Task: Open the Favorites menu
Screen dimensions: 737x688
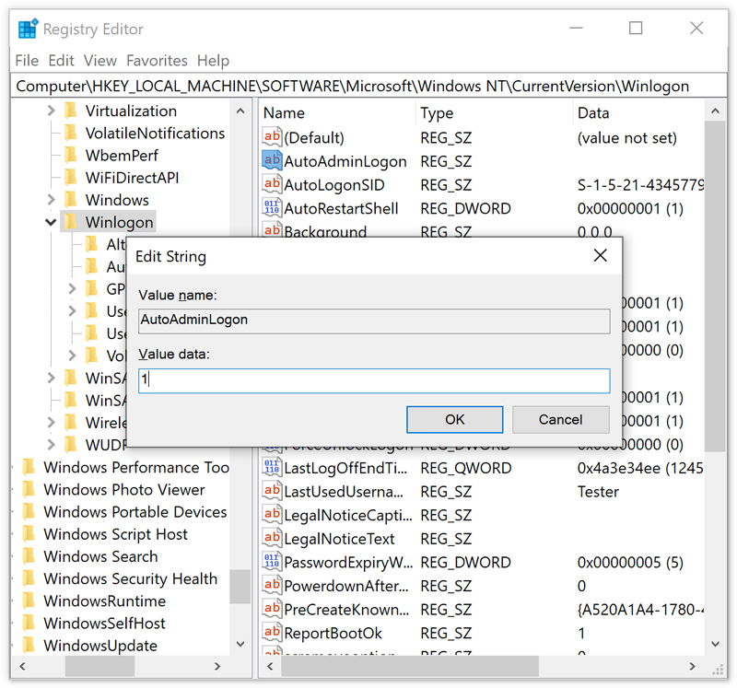Action: tap(157, 61)
